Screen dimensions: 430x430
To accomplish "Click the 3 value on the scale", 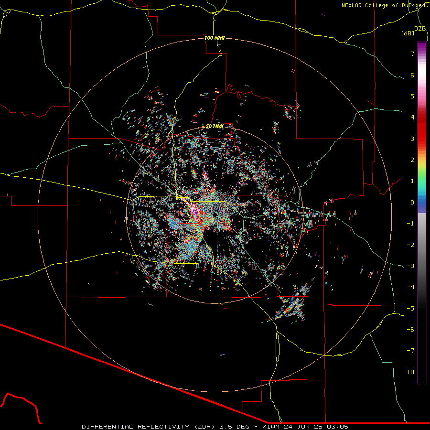I will (412, 139).
